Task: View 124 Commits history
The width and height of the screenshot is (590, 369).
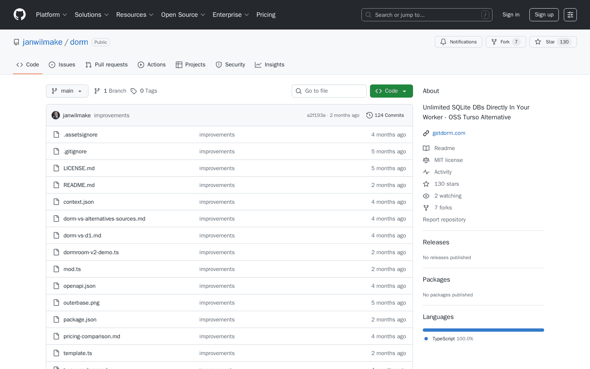Action: pos(385,115)
